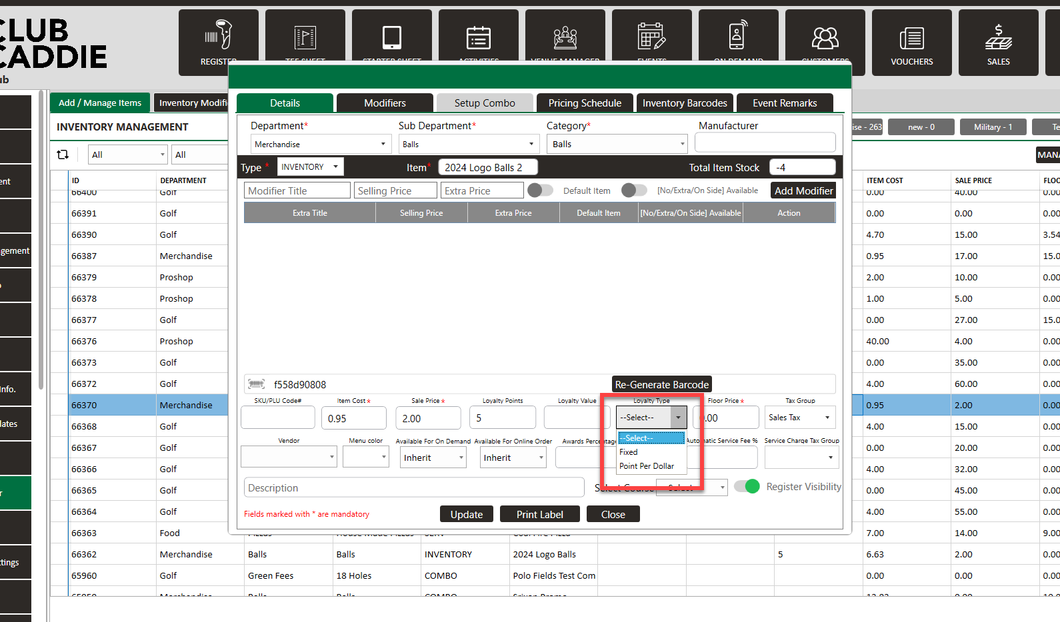The height and width of the screenshot is (622, 1060).
Task: Click the Re-Generate Barcode button
Action: click(x=661, y=385)
